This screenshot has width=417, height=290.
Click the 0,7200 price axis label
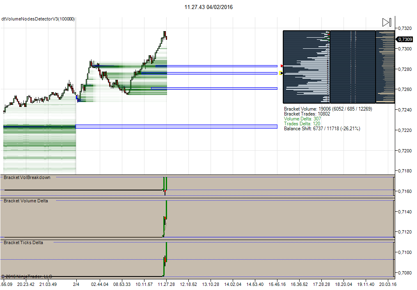[405, 151]
